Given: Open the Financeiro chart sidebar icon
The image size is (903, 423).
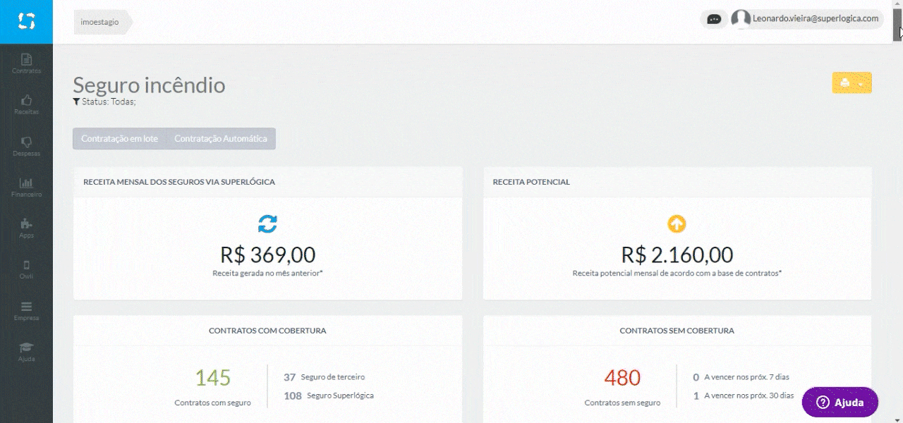Looking at the screenshot, I should (26, 187).
